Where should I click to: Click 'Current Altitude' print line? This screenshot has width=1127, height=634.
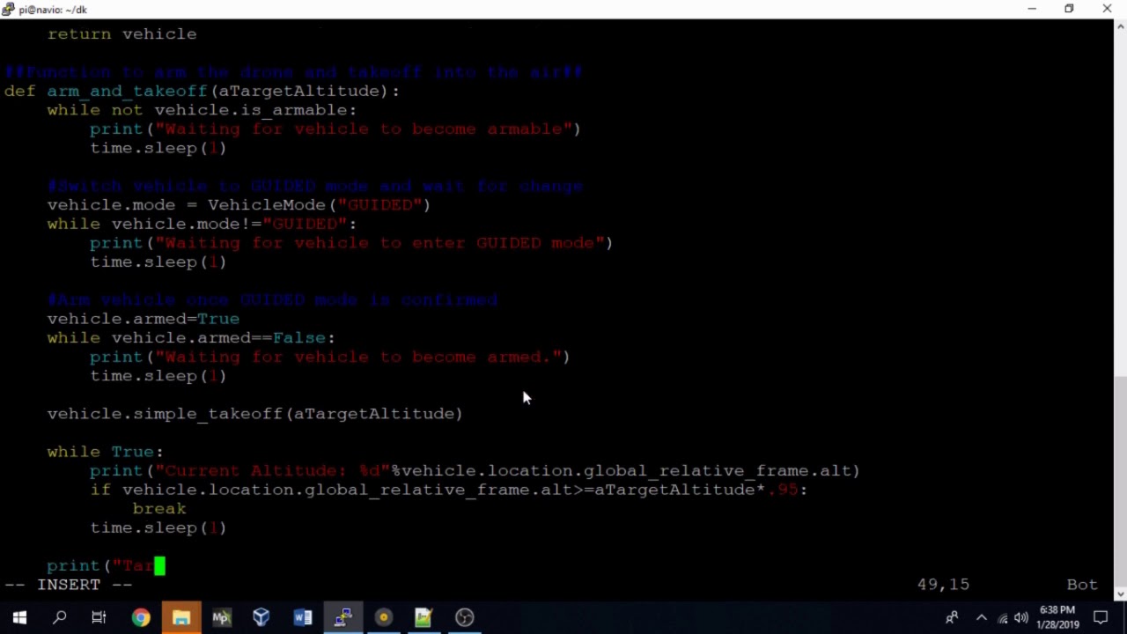coord(475,471)
